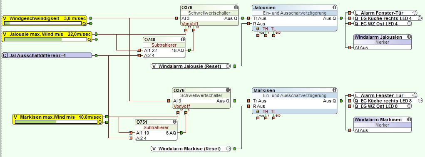
Task: Select upper L Alarm Fenster-Tür output
Action: [x=385, y=13]
